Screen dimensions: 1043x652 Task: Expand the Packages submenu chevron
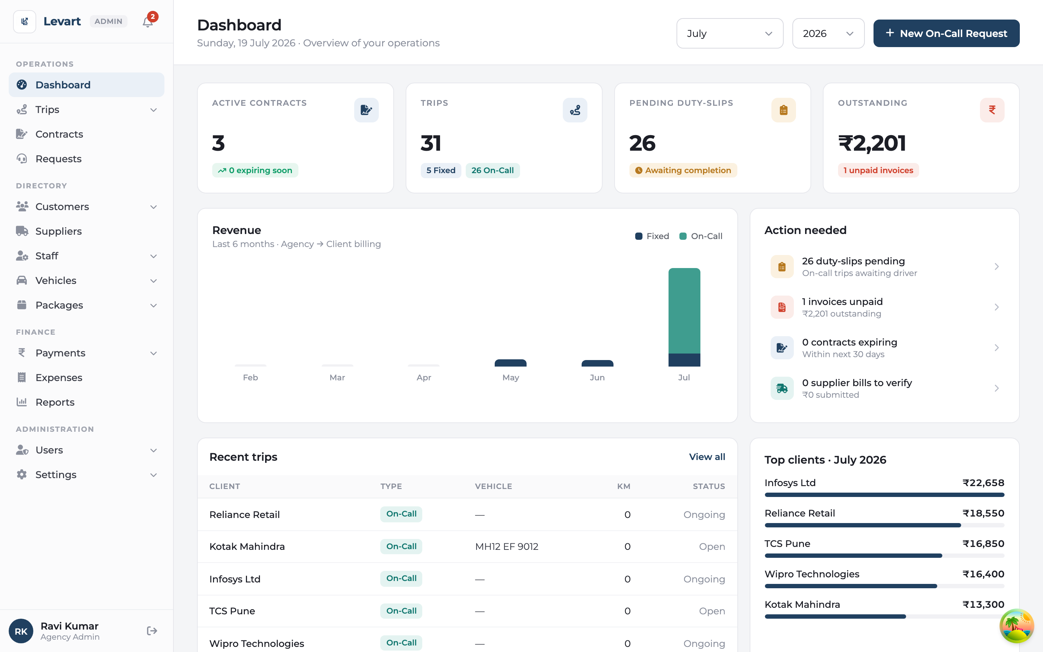click(154, 305)
